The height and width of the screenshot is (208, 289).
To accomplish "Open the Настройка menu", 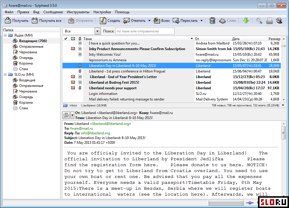I will click(x=102, y=12).
